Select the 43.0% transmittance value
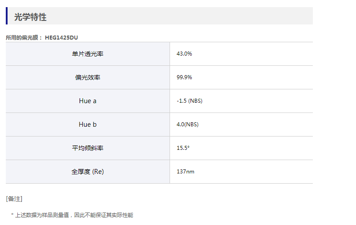 pos(184,54)
